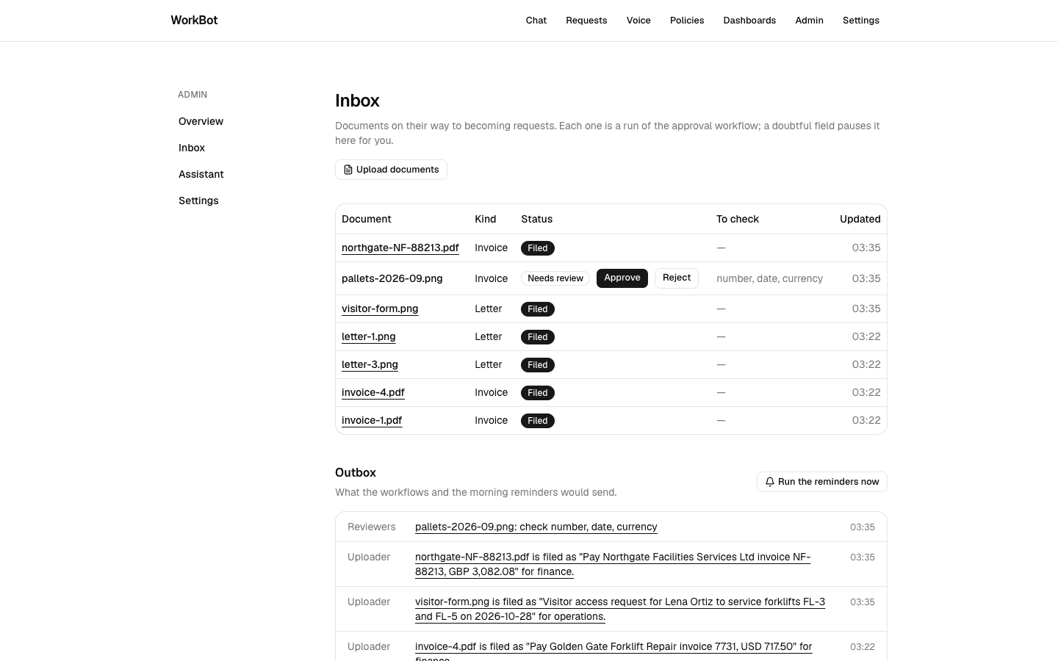Open the letter-3.png document link
This screenshot has height=661, width=1058.
pyautogui.click(x=370, y=365)
